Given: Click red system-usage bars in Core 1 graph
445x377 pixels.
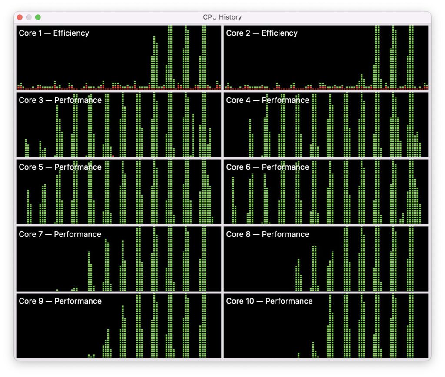Looking at the screenshot, I should (x=87, y=88).
